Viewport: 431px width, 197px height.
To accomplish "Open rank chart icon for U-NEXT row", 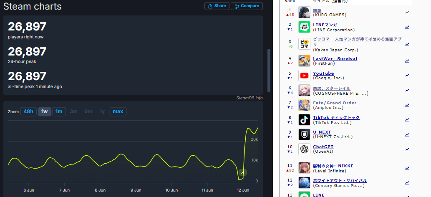I will (407, 134).
